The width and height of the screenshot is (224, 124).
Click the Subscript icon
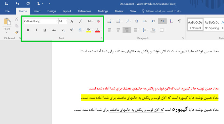[x=63, y=30]
